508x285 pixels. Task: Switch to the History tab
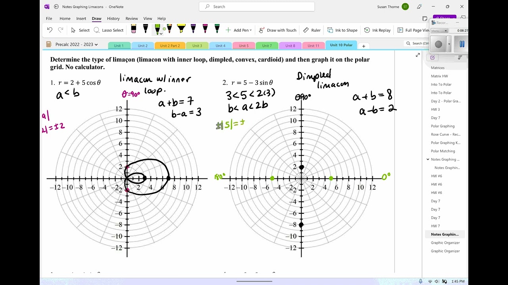[x=113, y=19]
